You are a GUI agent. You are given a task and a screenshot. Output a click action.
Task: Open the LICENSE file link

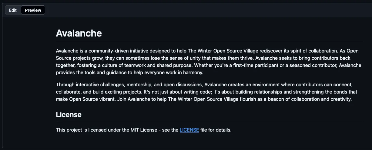click(189, 130)
